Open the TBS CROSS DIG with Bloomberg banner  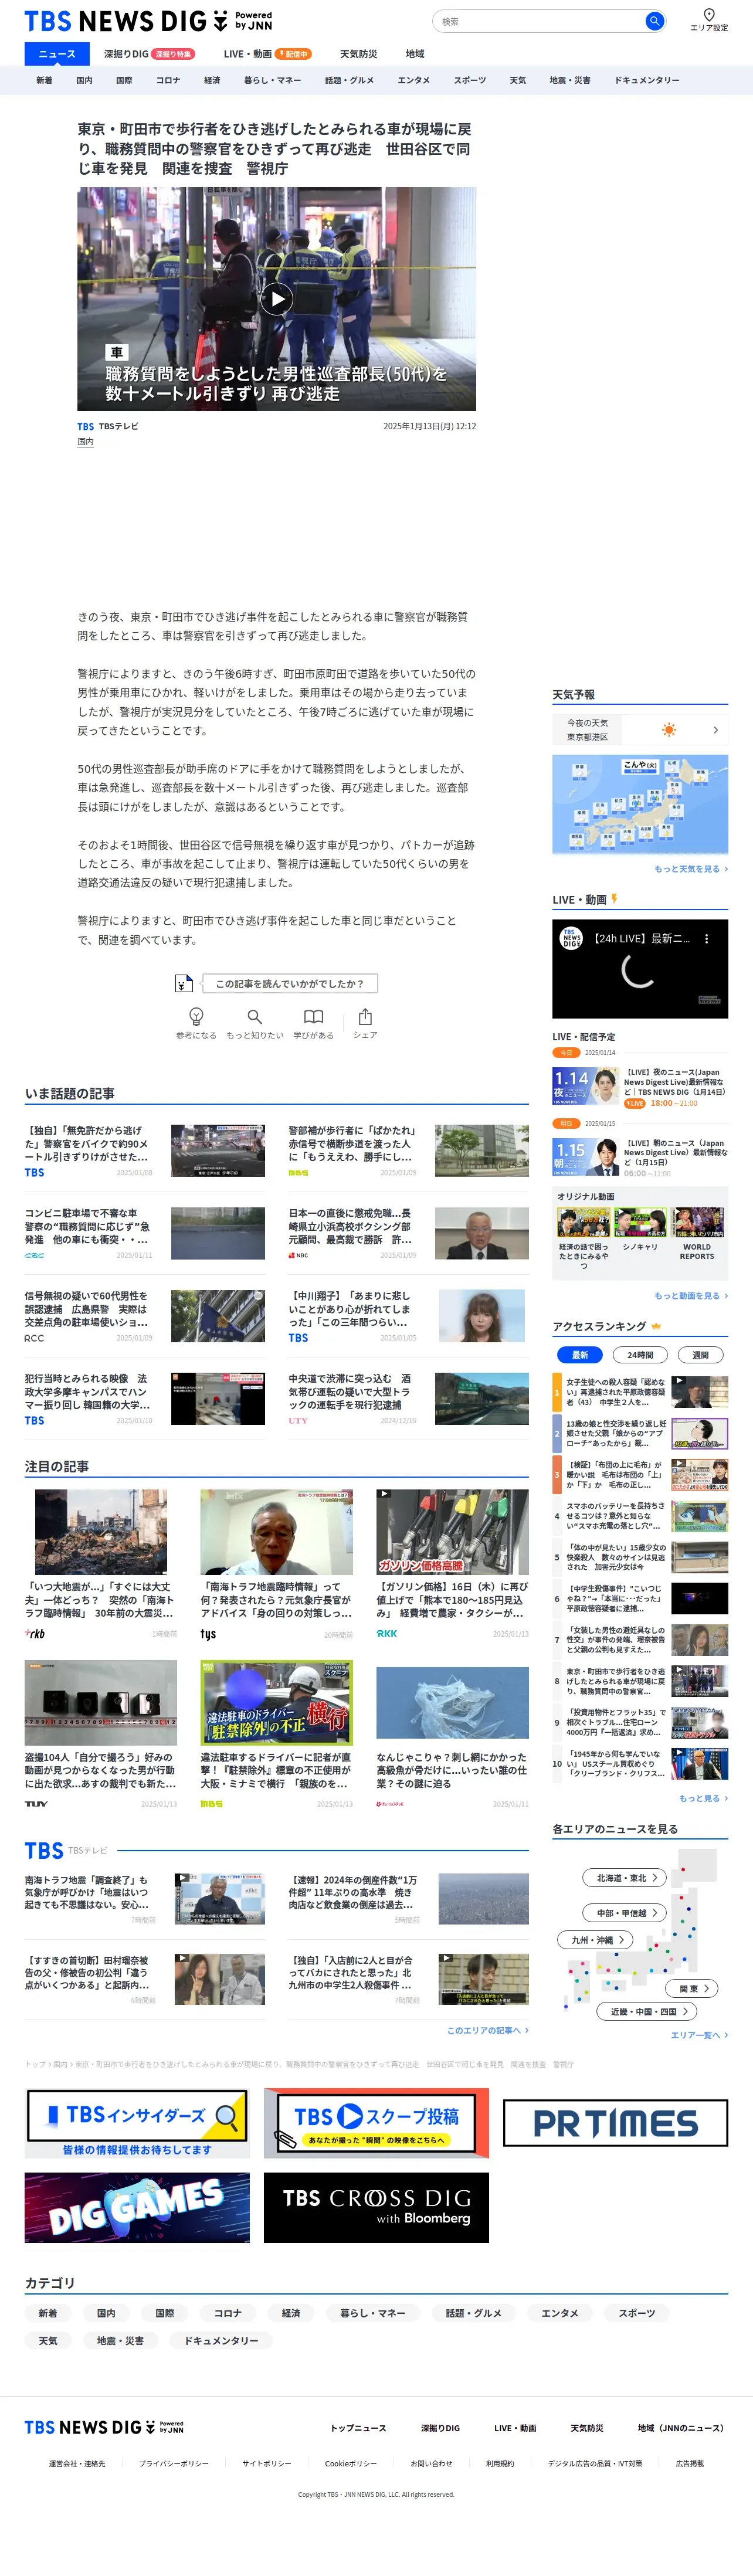coord(376,2208)
